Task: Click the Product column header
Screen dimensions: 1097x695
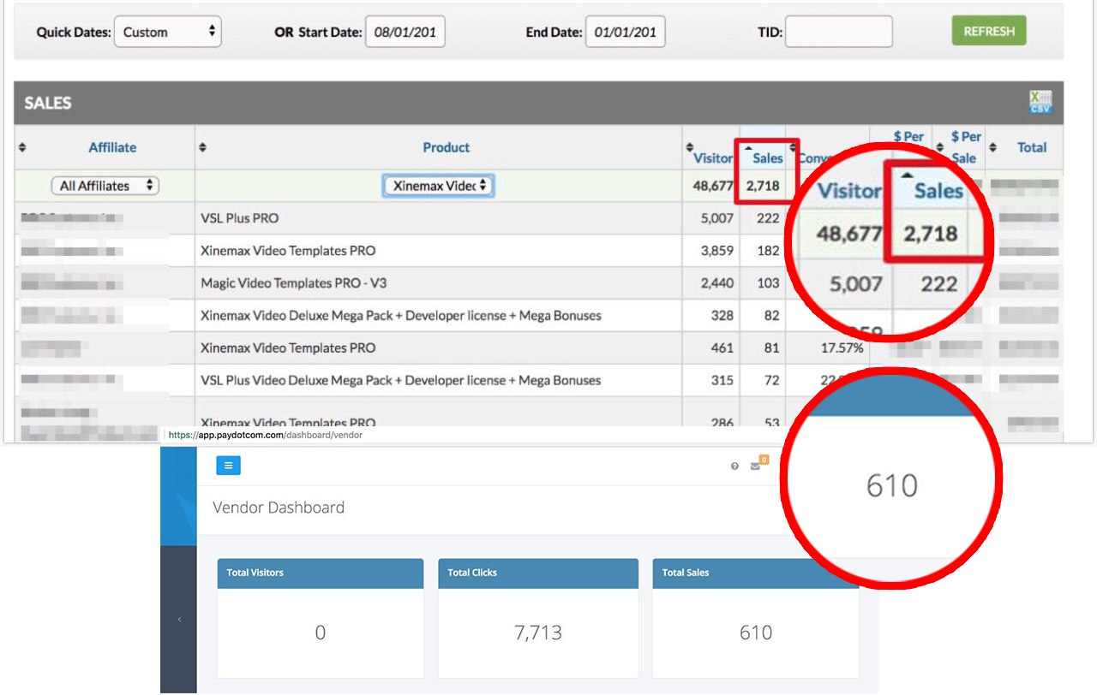Action: point(447,147)
